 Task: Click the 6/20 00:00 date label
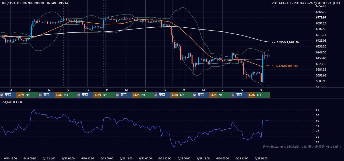click(68, 159)
